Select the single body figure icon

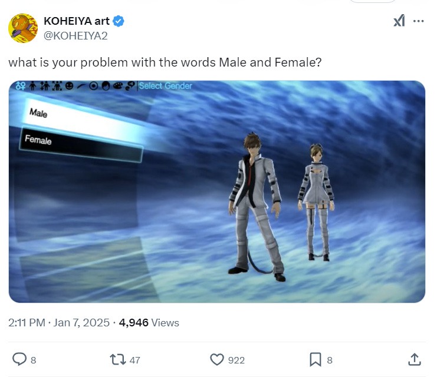(33, 86)
